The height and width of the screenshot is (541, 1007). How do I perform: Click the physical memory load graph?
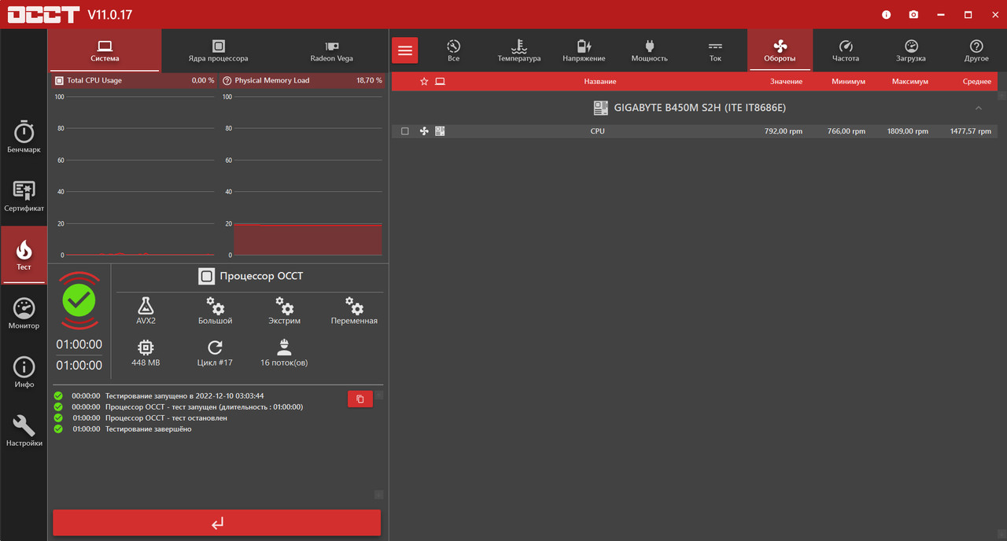tap(308, 176)
